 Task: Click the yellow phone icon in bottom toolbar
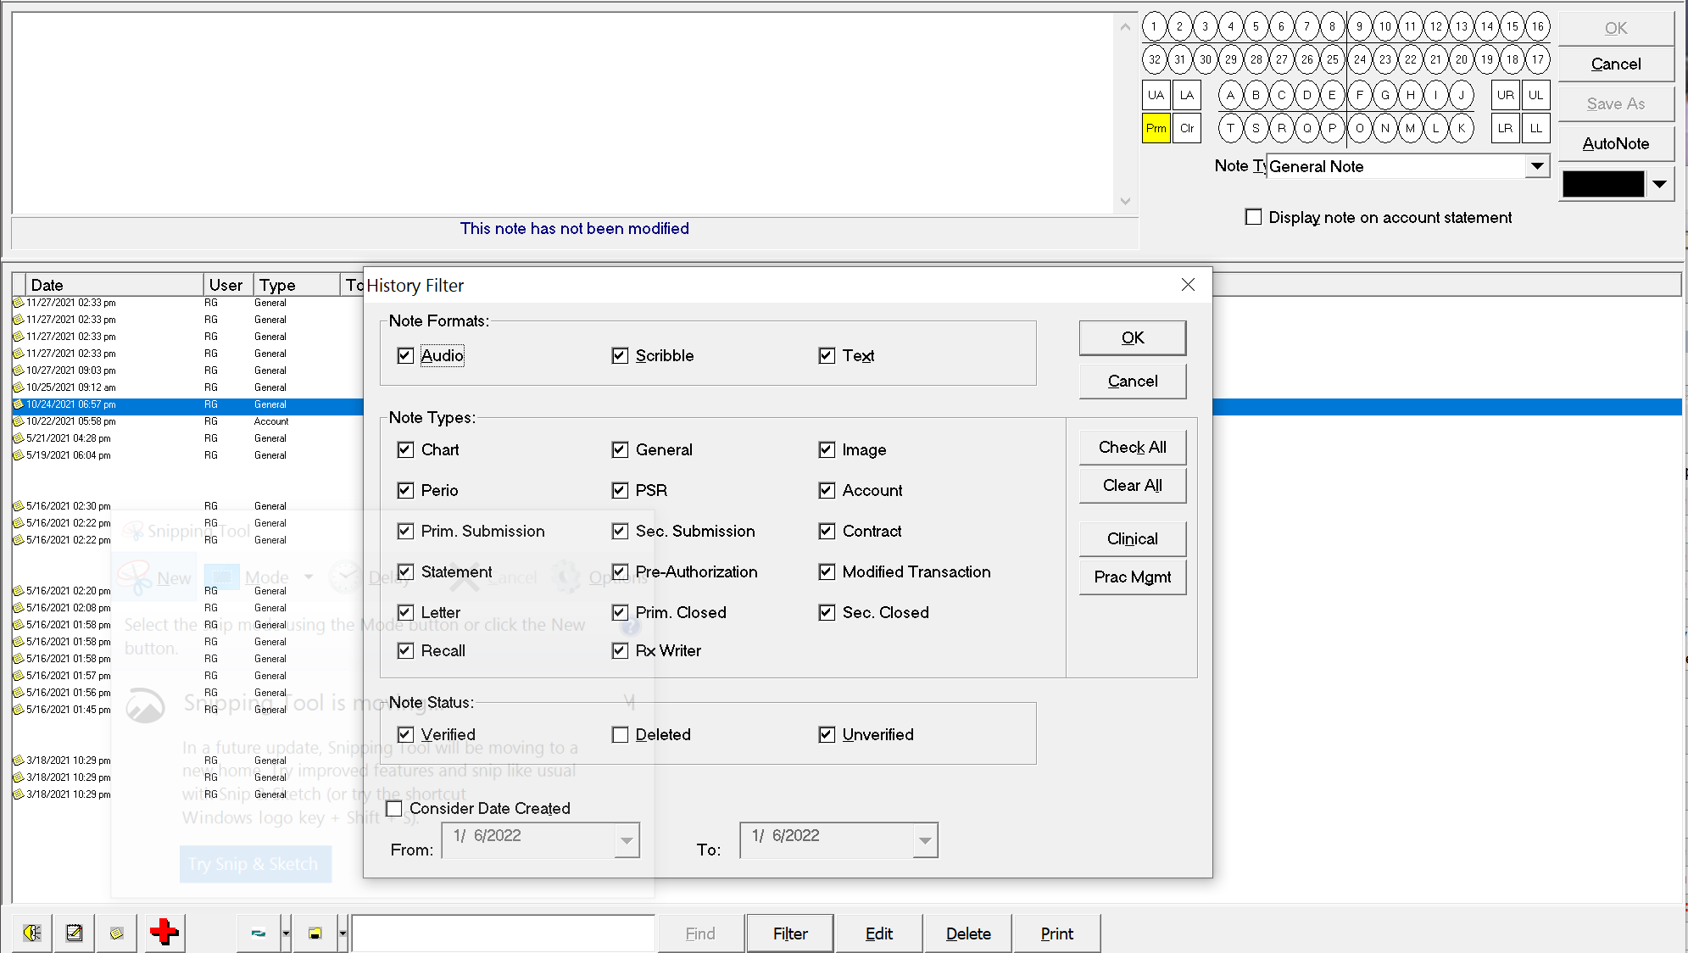tap(31, 933)
